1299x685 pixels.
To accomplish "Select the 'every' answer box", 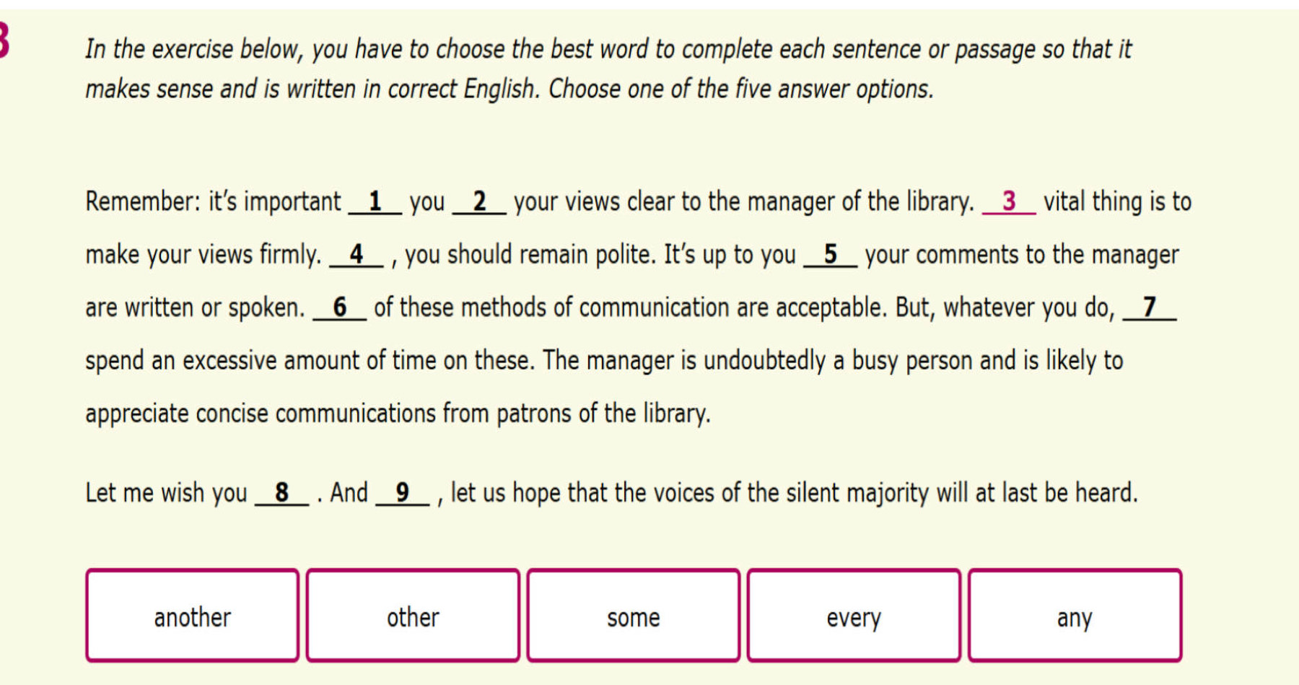I will (854, 616).
